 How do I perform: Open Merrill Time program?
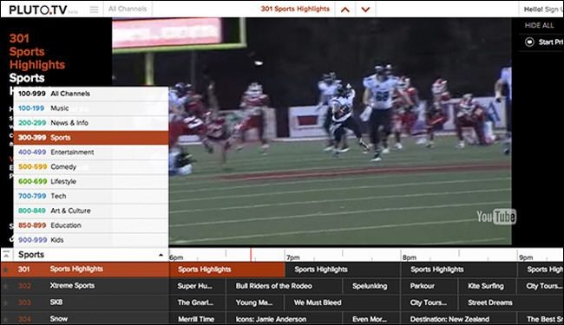coord(197,319)
